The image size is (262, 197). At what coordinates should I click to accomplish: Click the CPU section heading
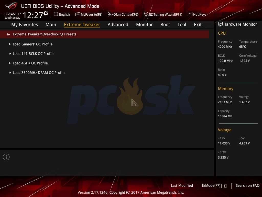pyautogui.click(x=222, y=33)
